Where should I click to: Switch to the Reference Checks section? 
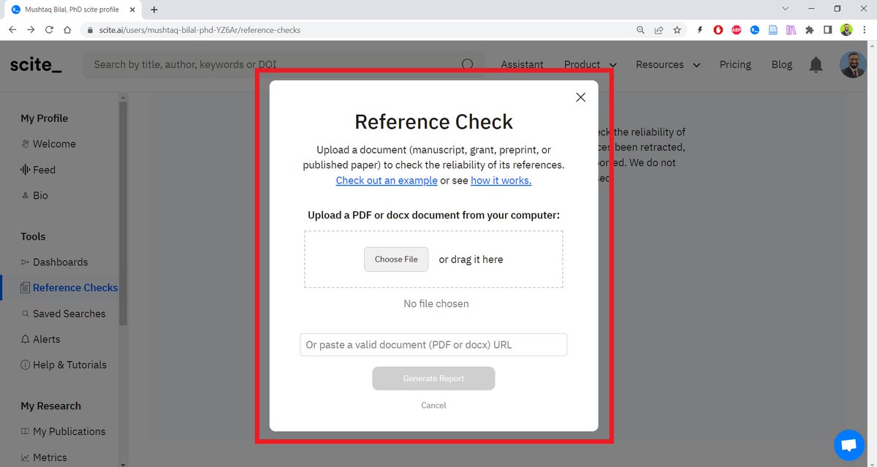(75, 287)
